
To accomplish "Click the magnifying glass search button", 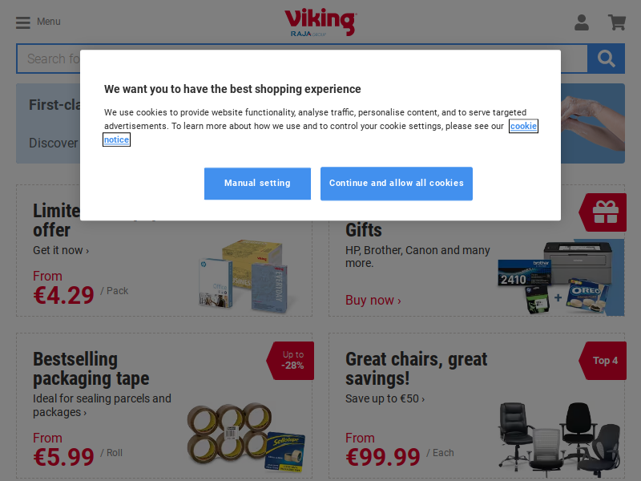I will coord(606,59).
